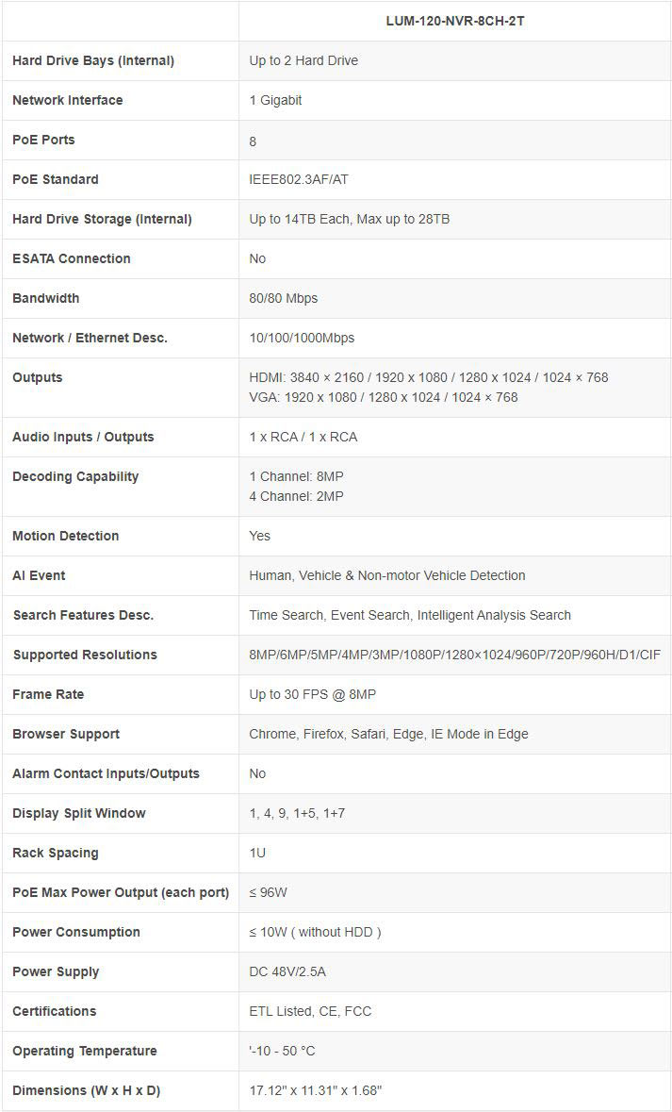The height and width of the screenshot is (1112, 672).
Task: Click the Network Interface row label
Action: [x=68, y=100]
